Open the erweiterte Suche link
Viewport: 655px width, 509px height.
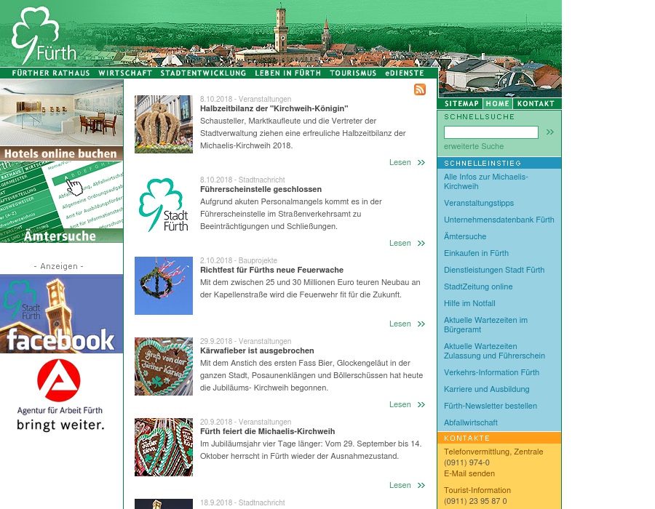pos(473,147)
